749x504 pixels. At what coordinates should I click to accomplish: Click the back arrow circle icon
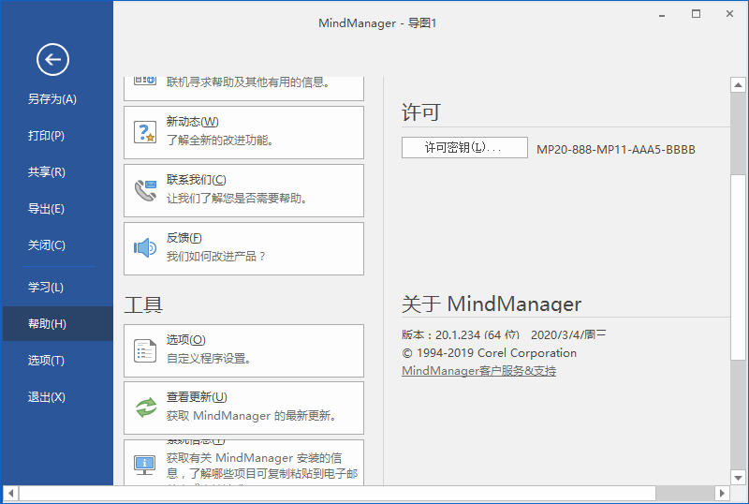52,61
